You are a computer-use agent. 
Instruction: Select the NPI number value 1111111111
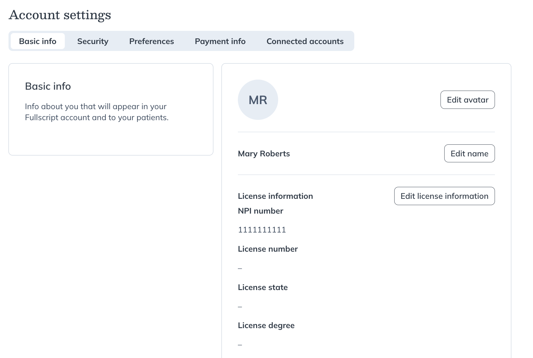262,230
